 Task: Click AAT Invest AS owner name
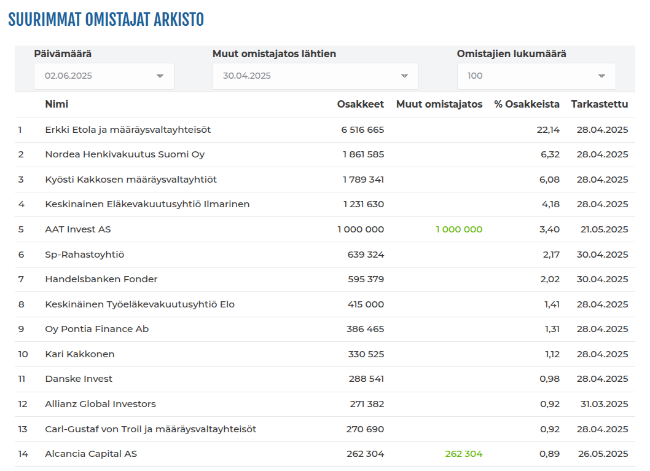(x=78, y=229)
